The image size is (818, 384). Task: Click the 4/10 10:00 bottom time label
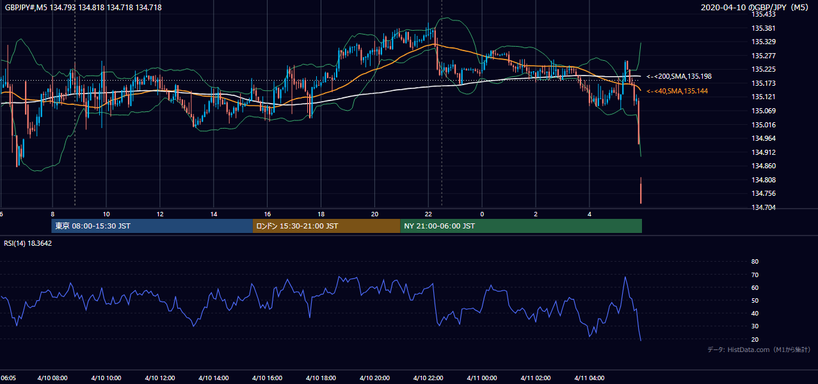coord(106,378)
